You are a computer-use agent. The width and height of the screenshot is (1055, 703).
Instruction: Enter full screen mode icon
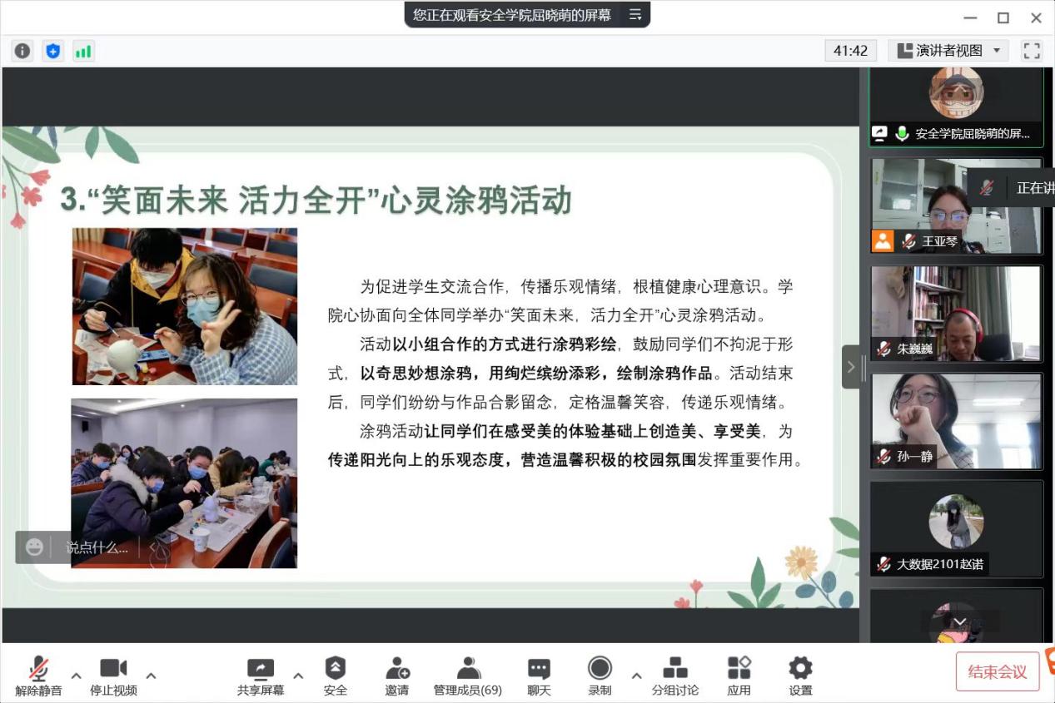[x=1032, y=51]
